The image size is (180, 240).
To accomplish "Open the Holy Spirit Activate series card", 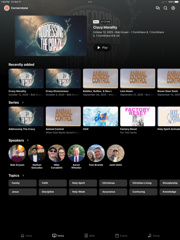I will (169, 116).
